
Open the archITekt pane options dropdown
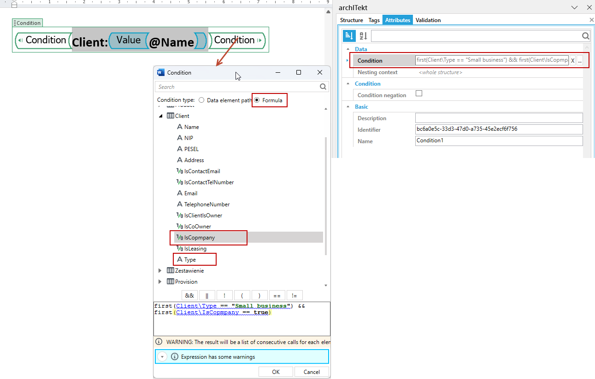[x=574, y=8]
